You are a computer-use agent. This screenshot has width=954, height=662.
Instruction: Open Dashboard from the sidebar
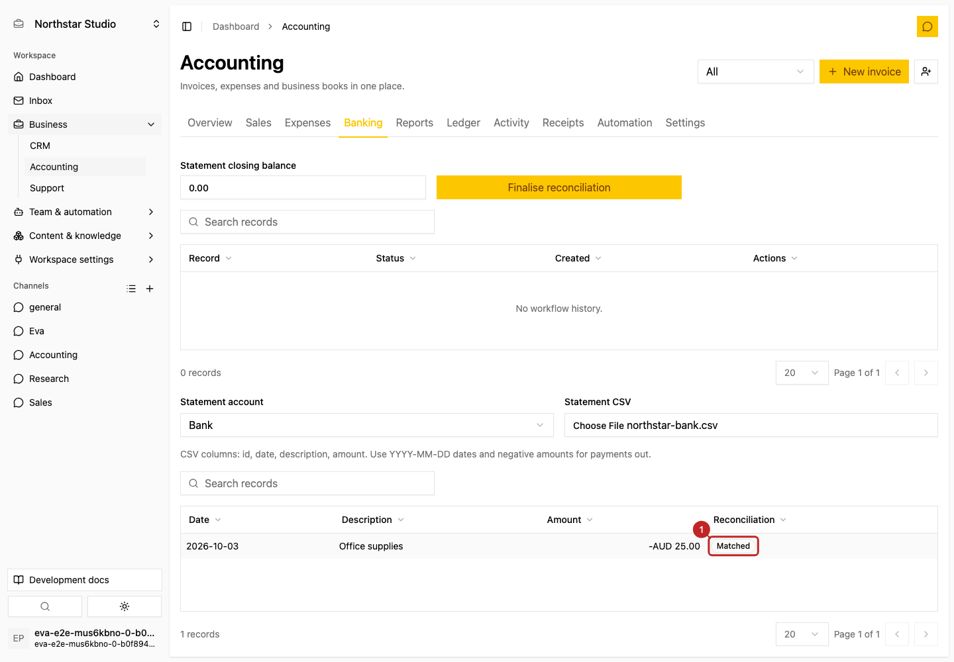coord(85,77)
